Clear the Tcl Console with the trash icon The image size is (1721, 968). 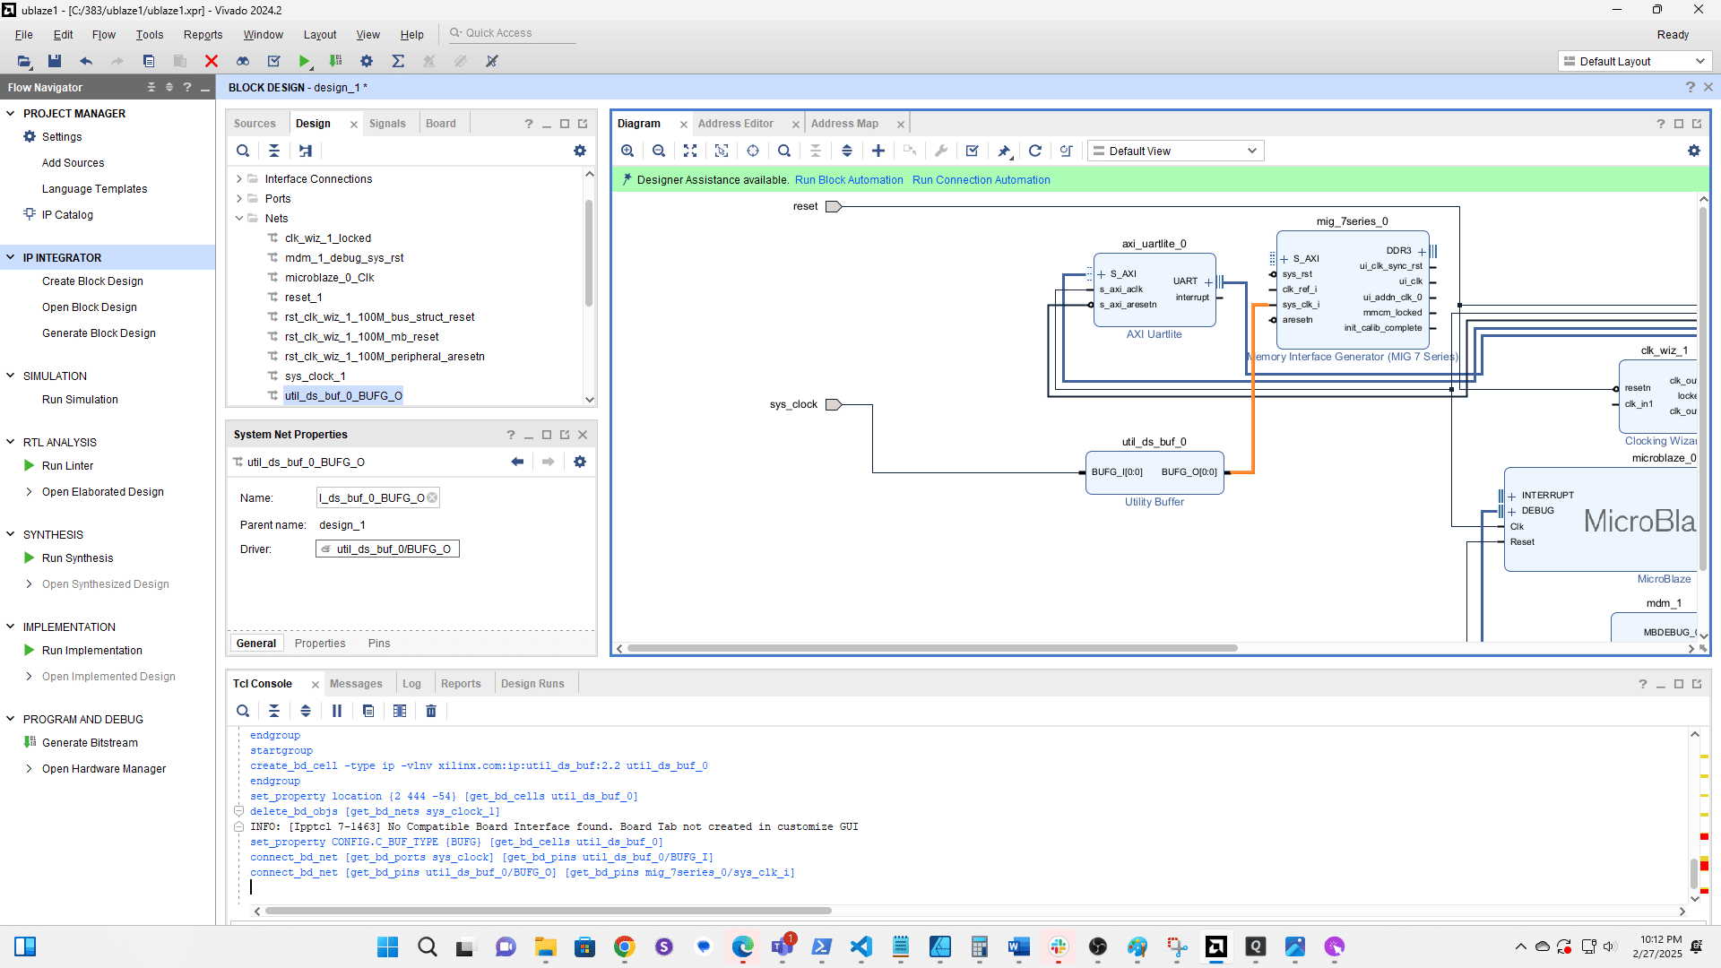coord(431,711)
